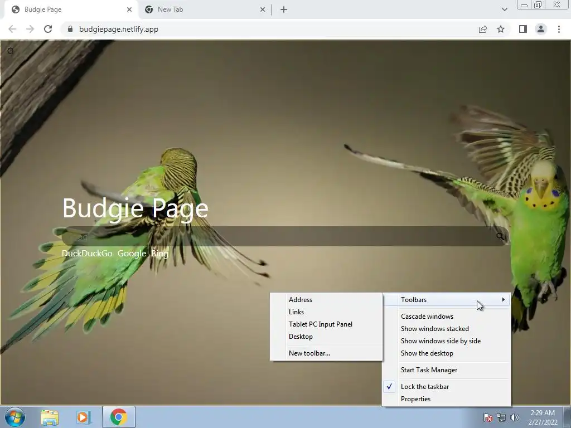Image resolution: width=571 pixels, height=428 pixels.
Task: Open the new tab plus button
Action: click(284, 9)
